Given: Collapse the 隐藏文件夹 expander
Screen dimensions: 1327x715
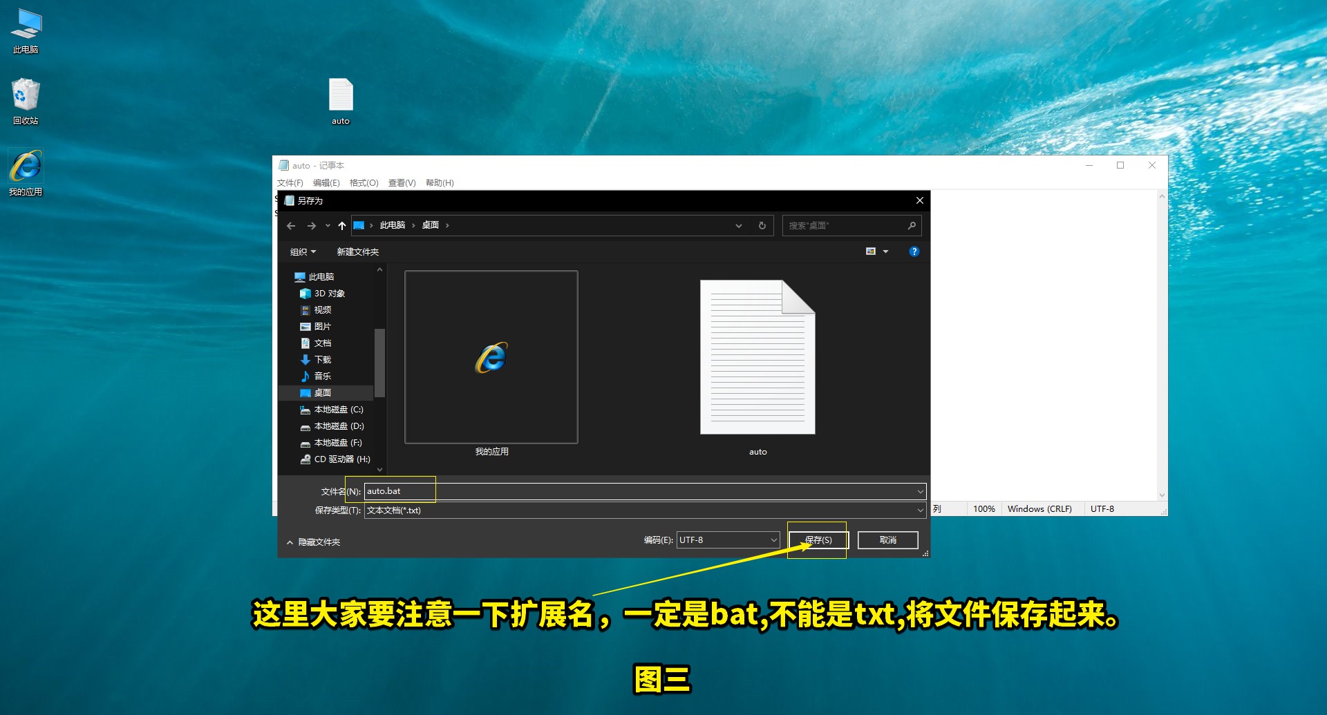Looking at the screenshot, I should click(314, 542).
